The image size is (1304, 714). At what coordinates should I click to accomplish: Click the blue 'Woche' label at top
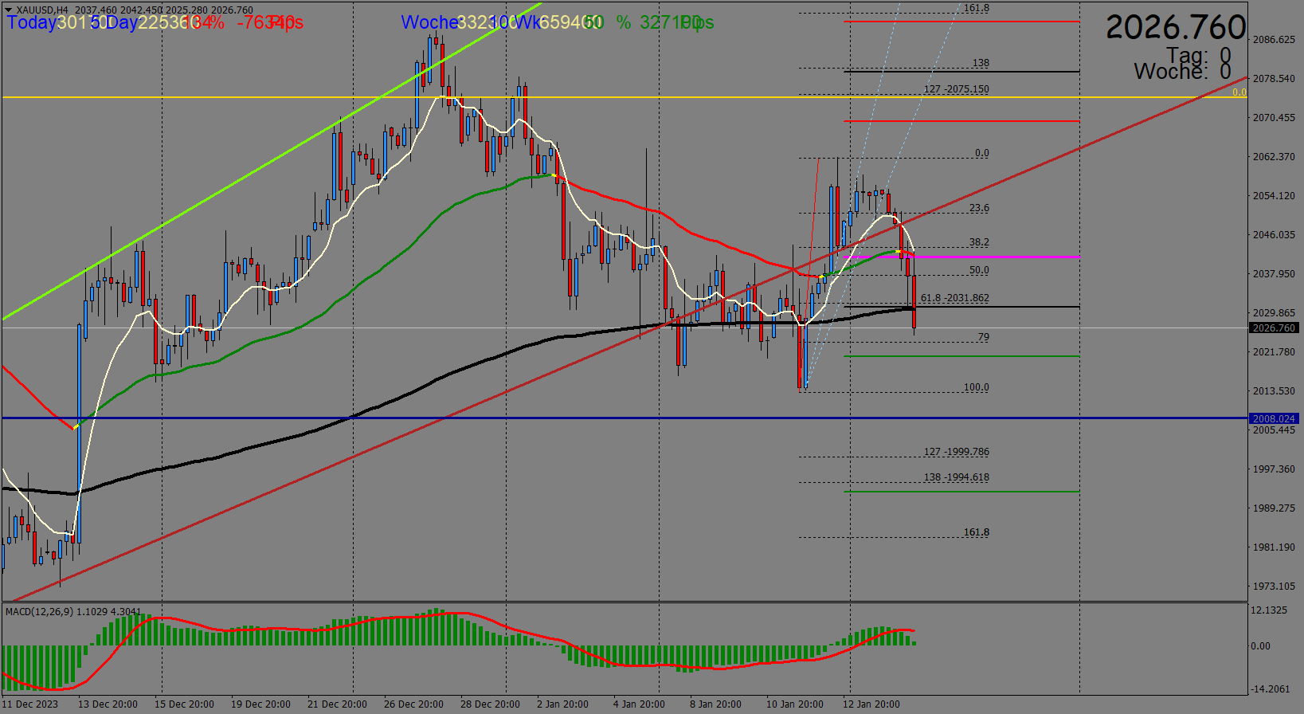tap(429, 22)
